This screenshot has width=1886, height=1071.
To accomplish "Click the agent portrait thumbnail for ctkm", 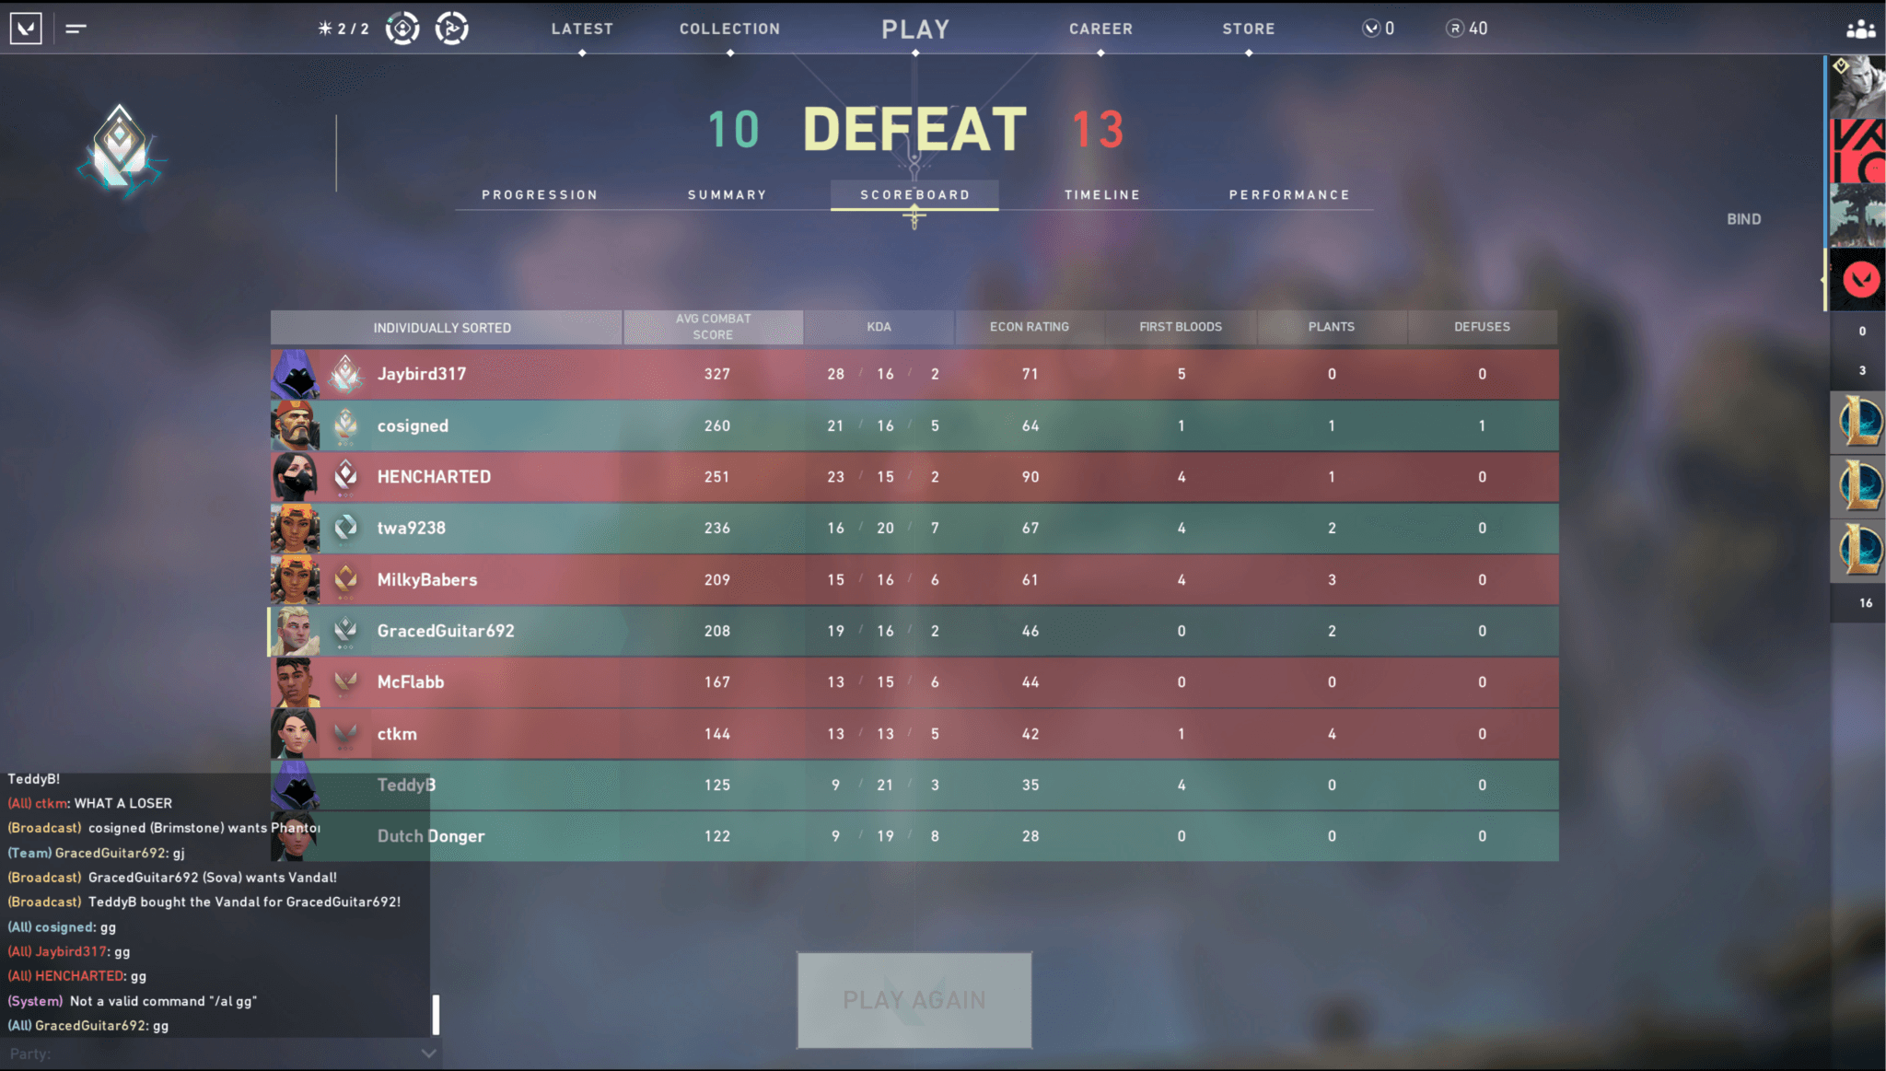I will [291, 733].
